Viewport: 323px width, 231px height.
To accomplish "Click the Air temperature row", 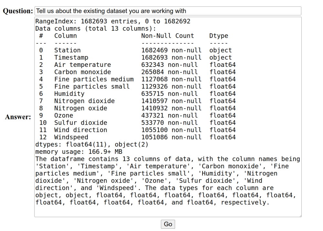I will 82,65.
